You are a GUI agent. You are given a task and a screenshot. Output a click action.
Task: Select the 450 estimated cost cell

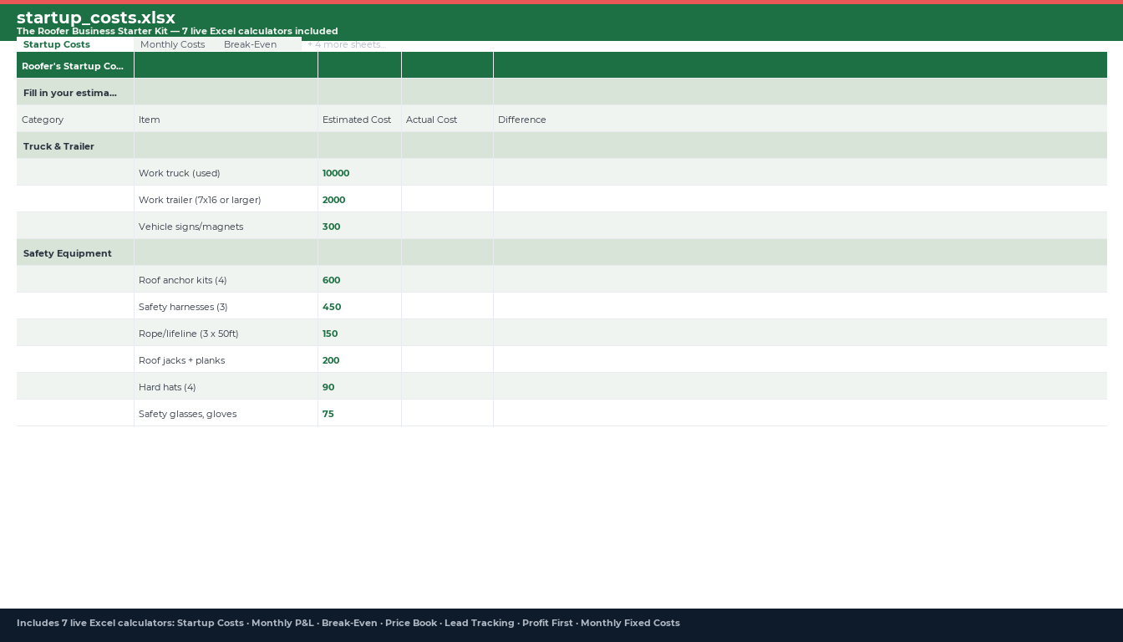tap(359, 306)
